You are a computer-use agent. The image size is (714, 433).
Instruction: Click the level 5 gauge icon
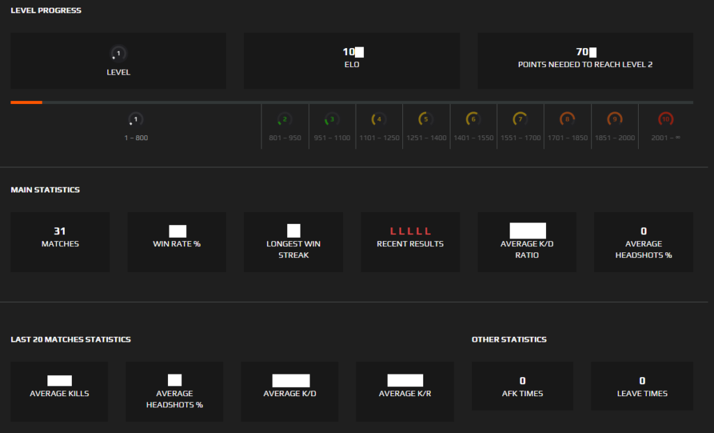click(425, 119)
